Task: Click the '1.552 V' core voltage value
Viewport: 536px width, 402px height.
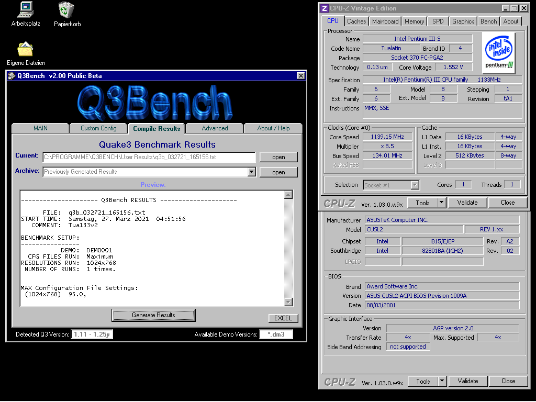Action: (453, 67)
